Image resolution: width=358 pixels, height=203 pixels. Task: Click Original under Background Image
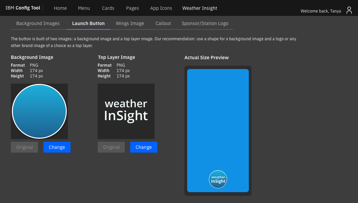[25, 147]
